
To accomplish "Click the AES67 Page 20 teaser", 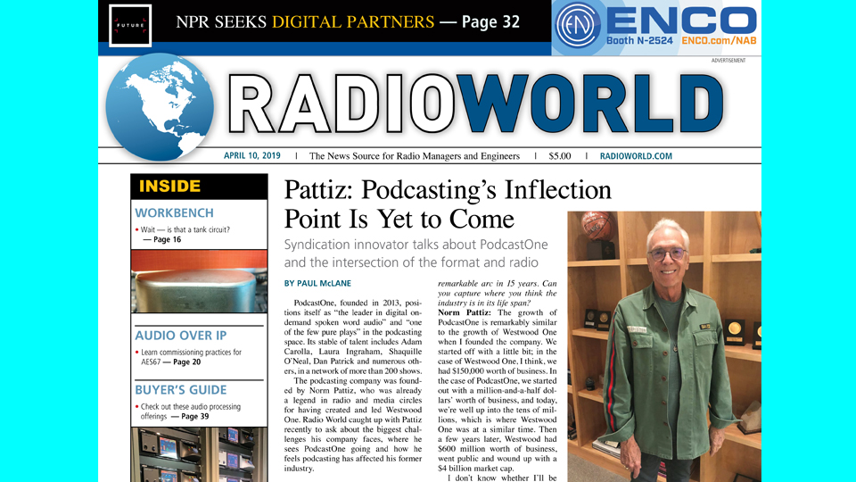I will tap(189, 357).
